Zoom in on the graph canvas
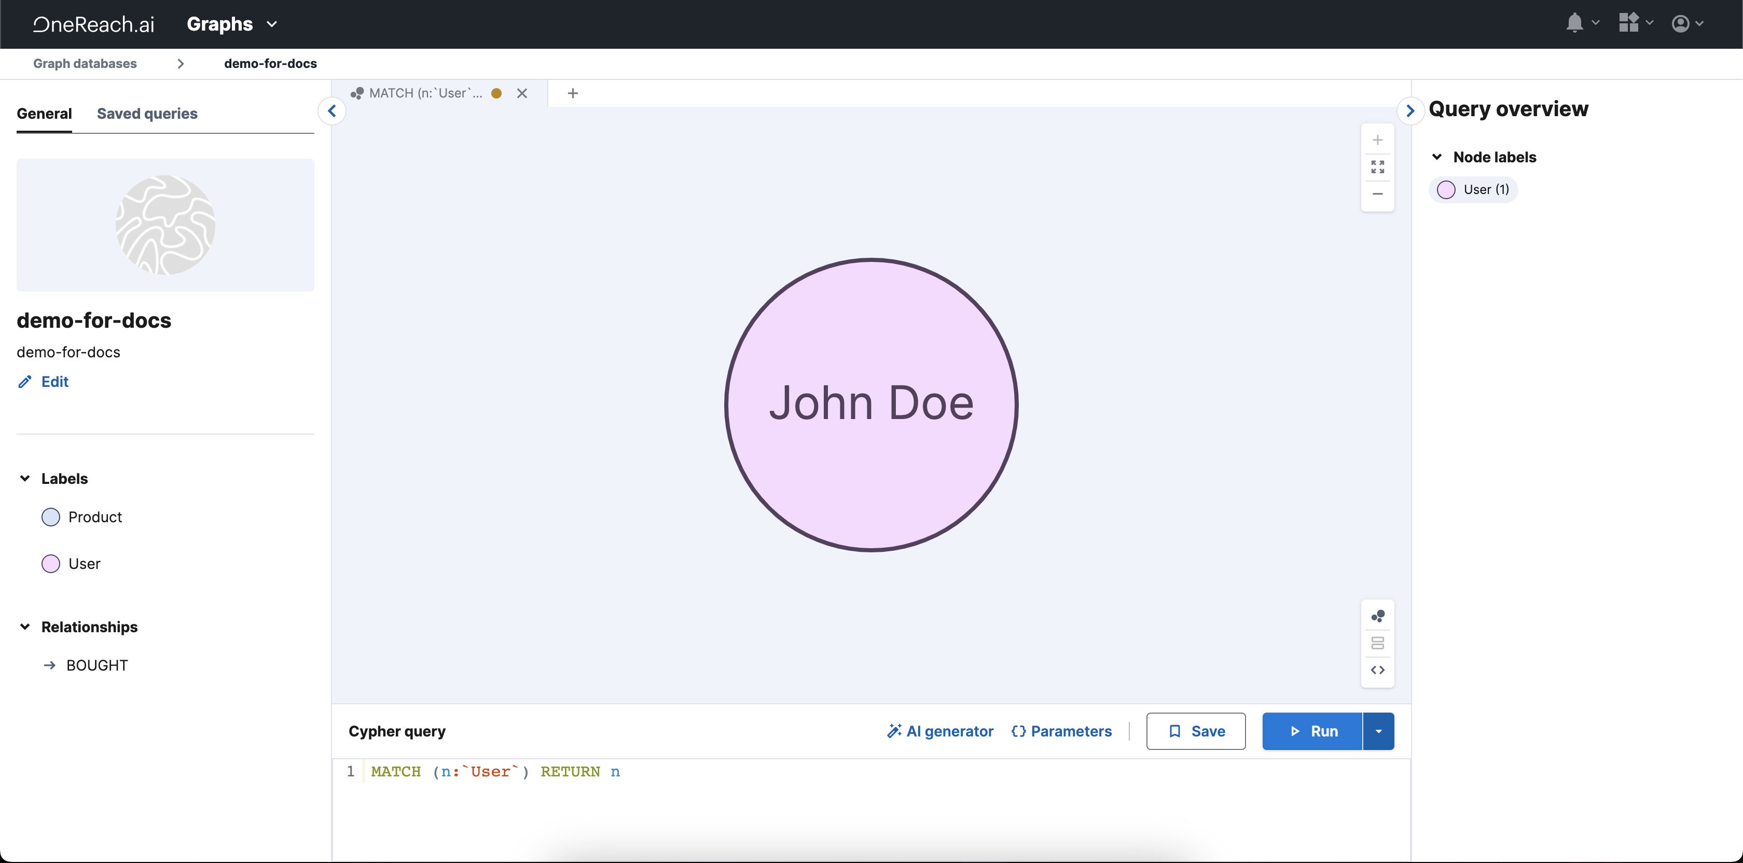The image size is (1743, 863). pos(1378,141)
